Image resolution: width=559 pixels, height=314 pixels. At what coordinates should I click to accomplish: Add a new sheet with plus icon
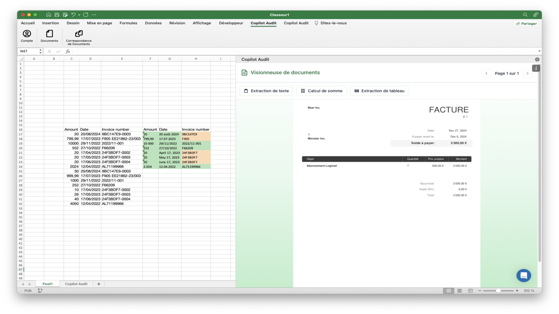tap(99, 284)
